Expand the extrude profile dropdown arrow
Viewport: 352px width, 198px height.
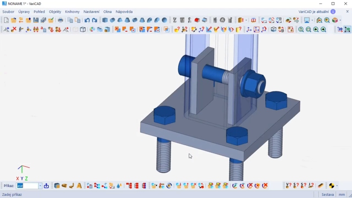coord(246,20)
